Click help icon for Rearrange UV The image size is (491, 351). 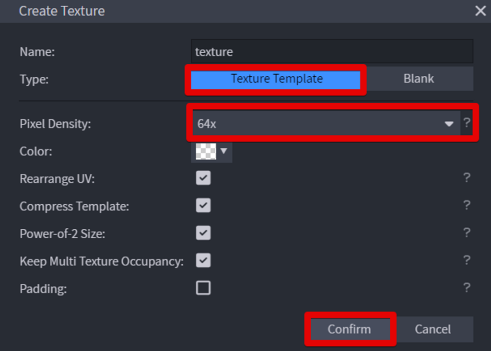(467, 178)
